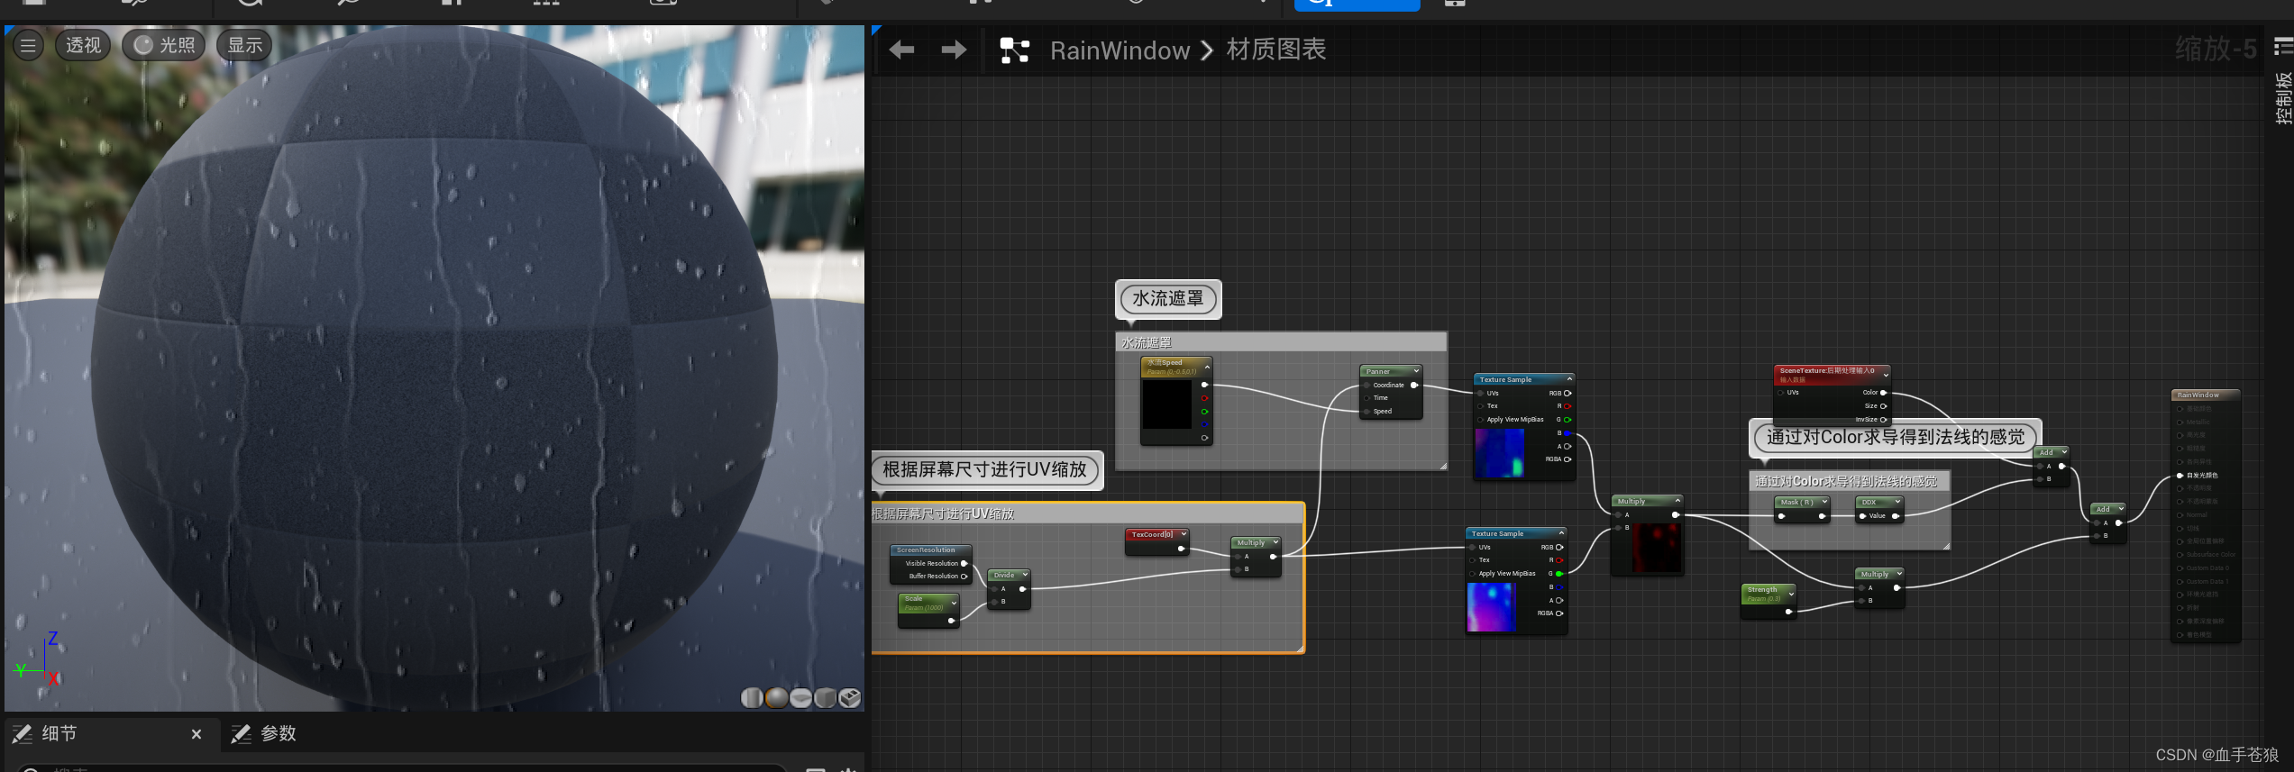Click the 根据屏幕尺寸进行UV缩放 comment bubble
Viewport: 2294px width, 772px height.
click(x=984, y=470)
